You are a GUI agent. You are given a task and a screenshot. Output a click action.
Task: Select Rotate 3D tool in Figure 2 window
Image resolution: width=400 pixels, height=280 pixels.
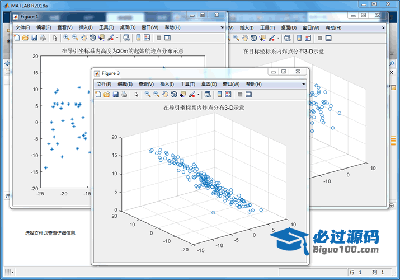coord(253,38)
